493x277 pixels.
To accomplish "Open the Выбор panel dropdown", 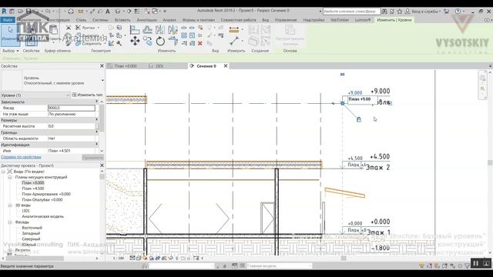I will [10, 51].
